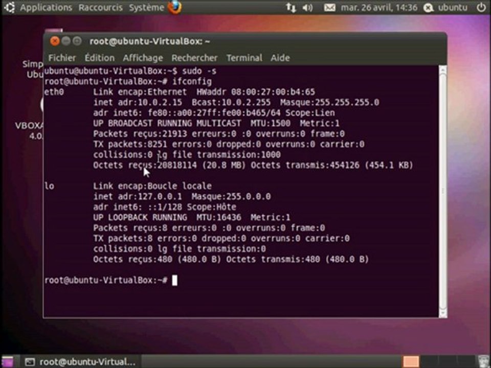
Task: Switch to the highlighted orange workspace
Action: (x=411, y=362)
